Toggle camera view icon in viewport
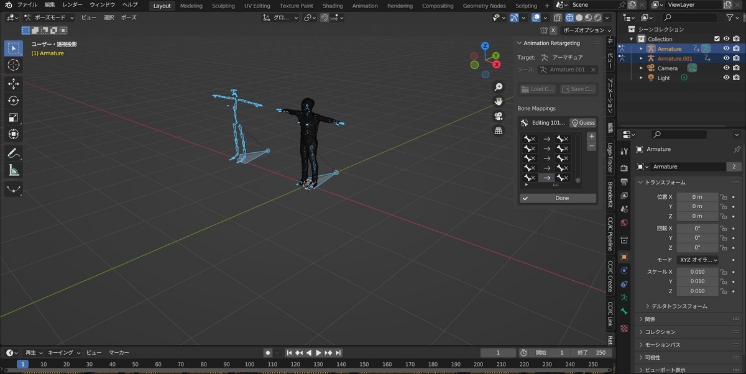Image resolution: width=746 pixels, height=374 pixels. (x=498, y=116)
